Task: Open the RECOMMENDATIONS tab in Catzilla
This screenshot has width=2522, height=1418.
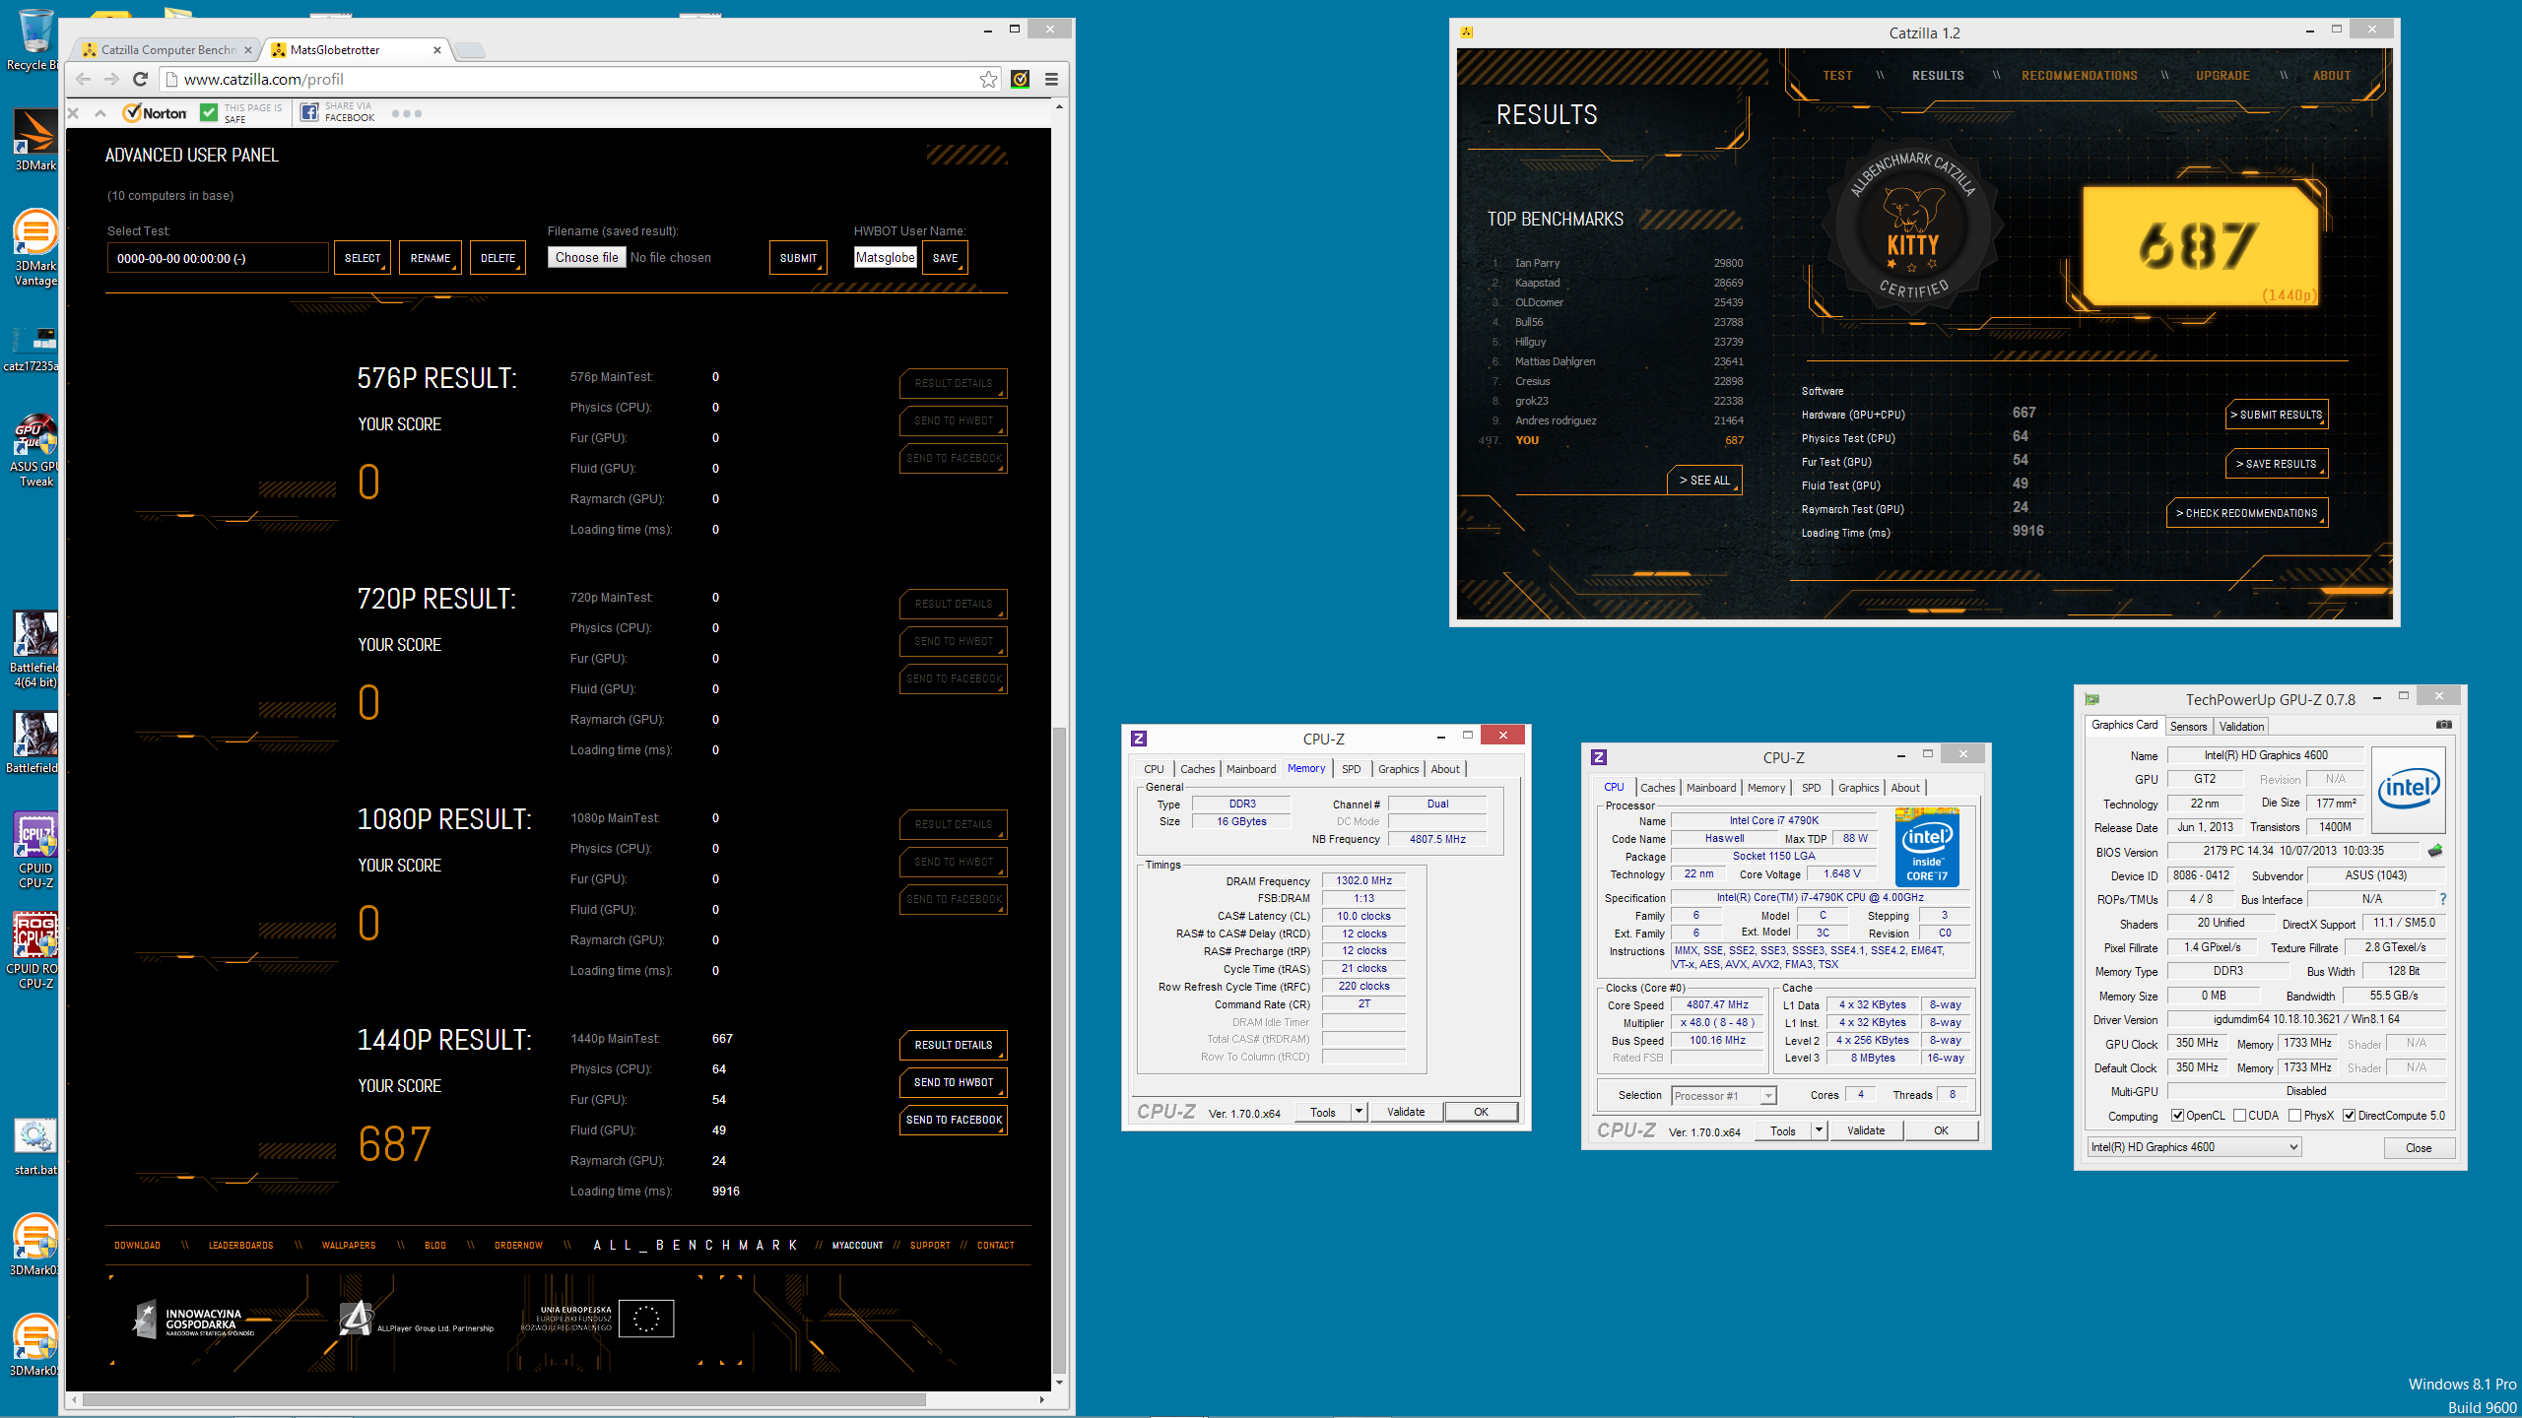Action: point(2080,76)
